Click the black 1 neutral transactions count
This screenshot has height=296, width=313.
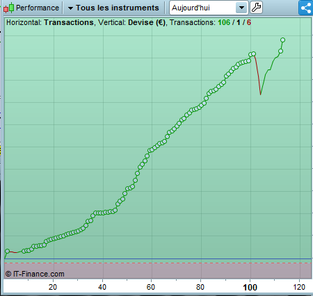coord(239,22)
